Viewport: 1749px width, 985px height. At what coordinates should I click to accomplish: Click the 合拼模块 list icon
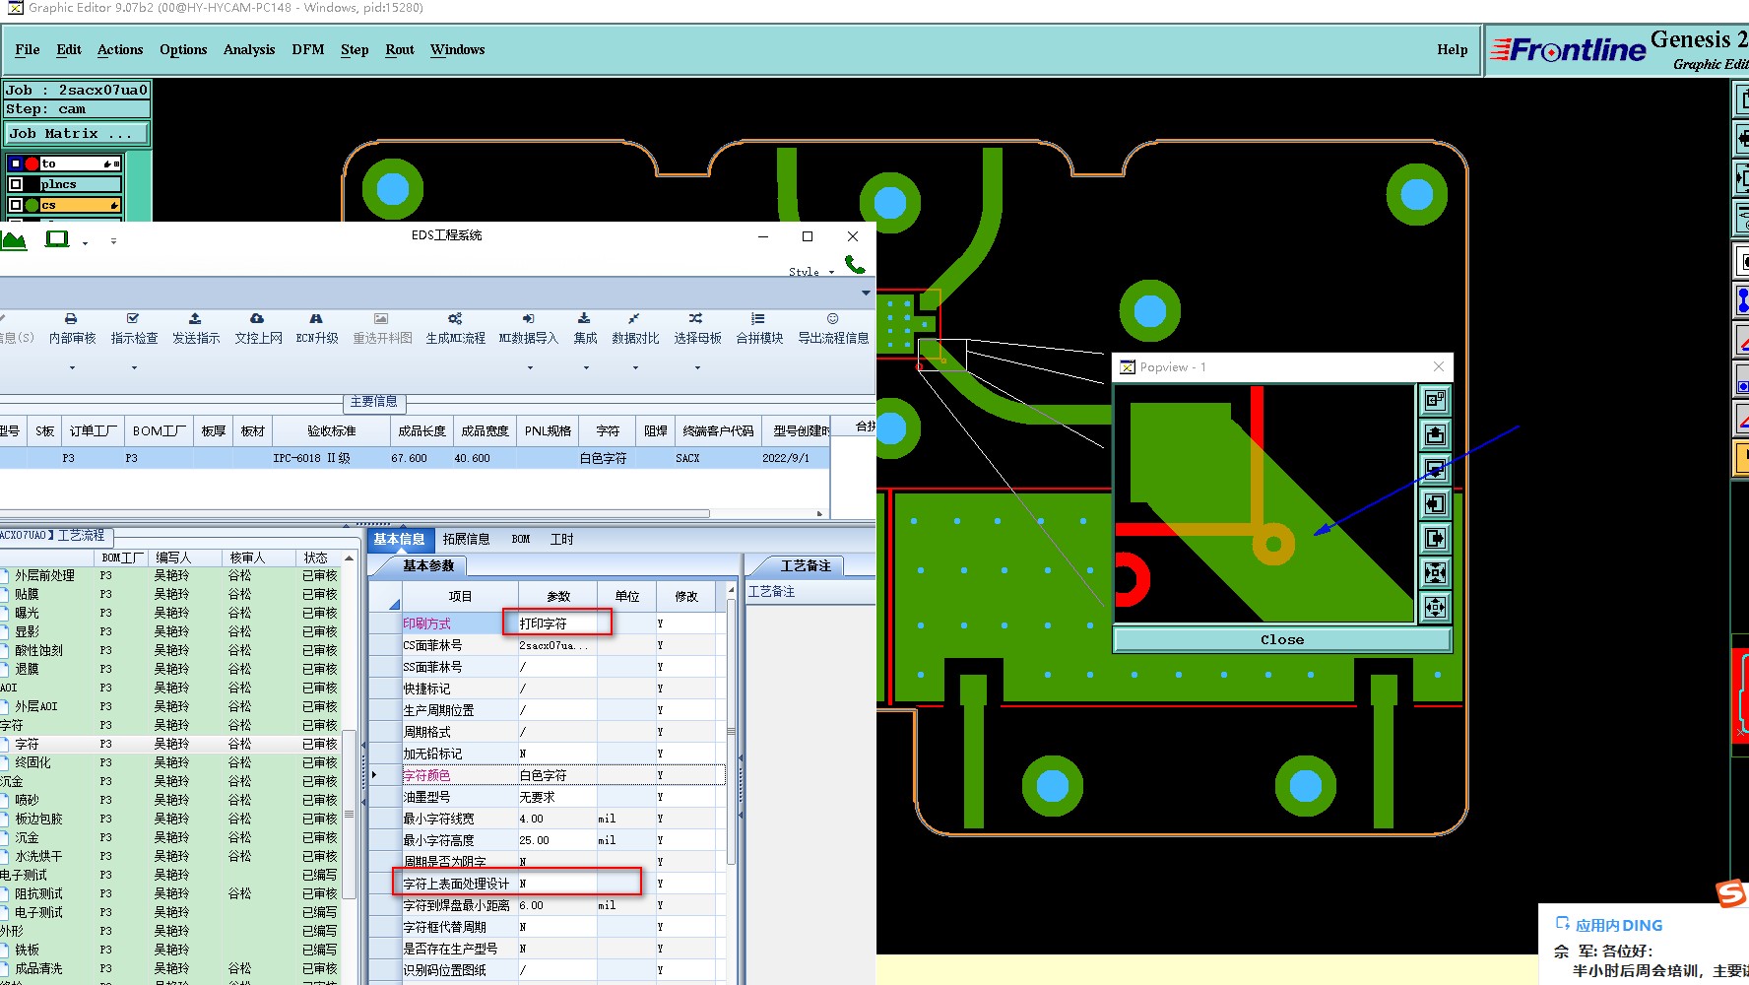[758, 319]
